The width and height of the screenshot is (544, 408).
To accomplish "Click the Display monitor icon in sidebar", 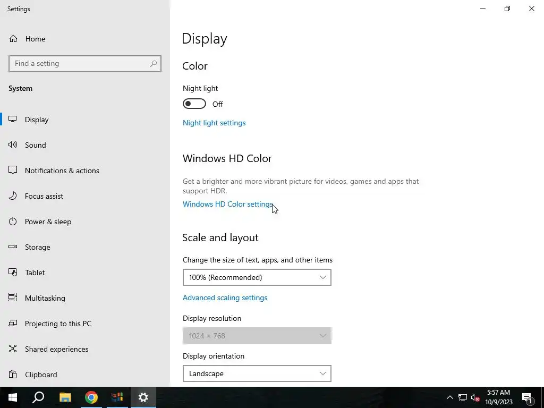I will click(x=13, y=120).
